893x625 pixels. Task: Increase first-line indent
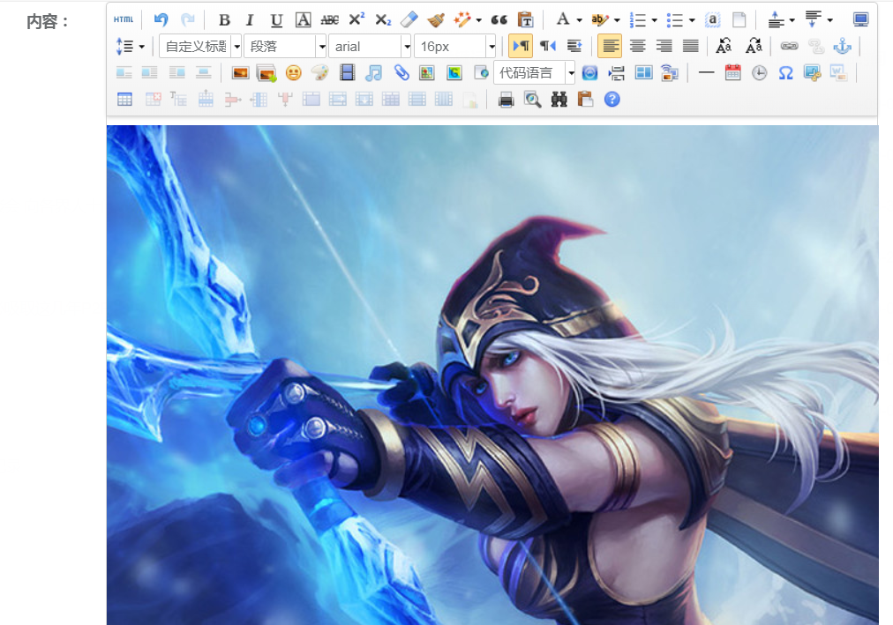click(x=574, y=46)
